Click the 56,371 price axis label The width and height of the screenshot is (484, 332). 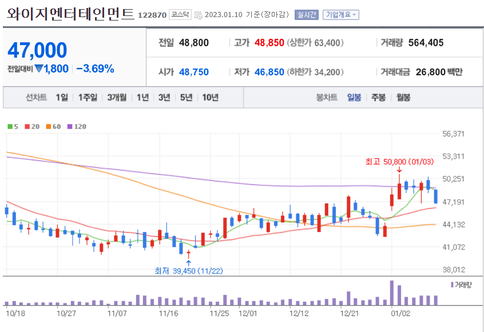453,134
